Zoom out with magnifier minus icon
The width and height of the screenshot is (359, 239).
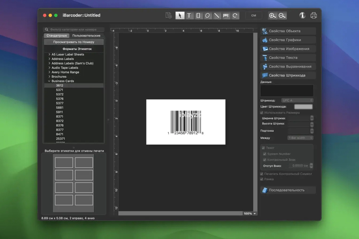pyautogui.click(x=282, y=15)
